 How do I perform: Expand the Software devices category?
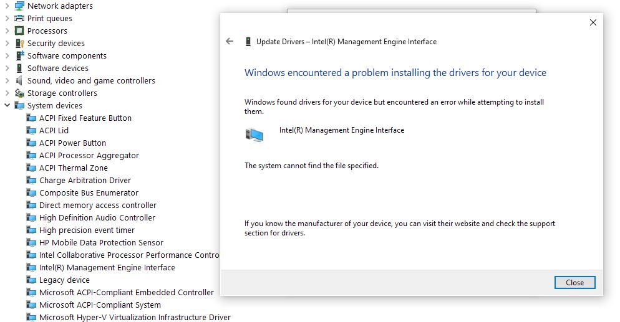7,69
